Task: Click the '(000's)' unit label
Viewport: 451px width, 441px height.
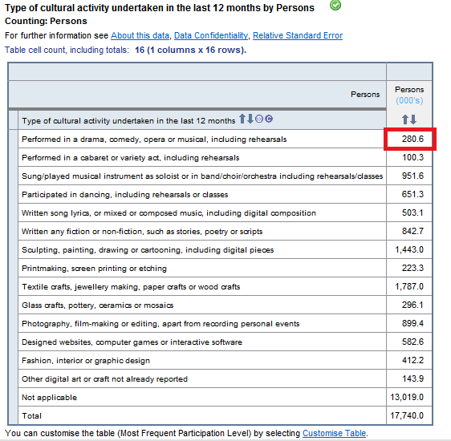Action: tap(409, 100)
